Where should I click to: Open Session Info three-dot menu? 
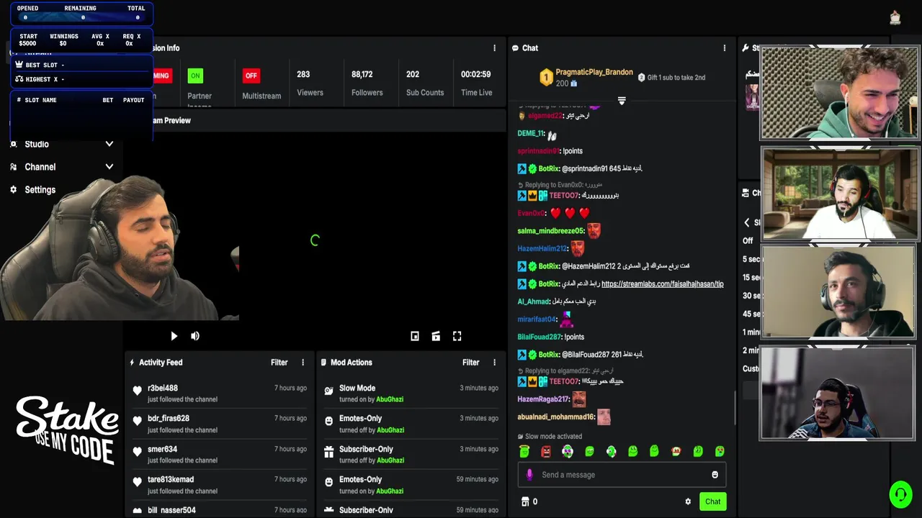coord(494,48)
